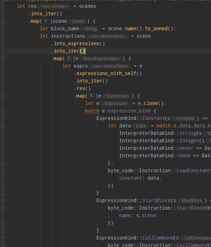This screenshot has height=247, width=211.
Task: Click 'f:' parameter hint before '|scene'
Action: pyautogui.click(x=46, y=21)
